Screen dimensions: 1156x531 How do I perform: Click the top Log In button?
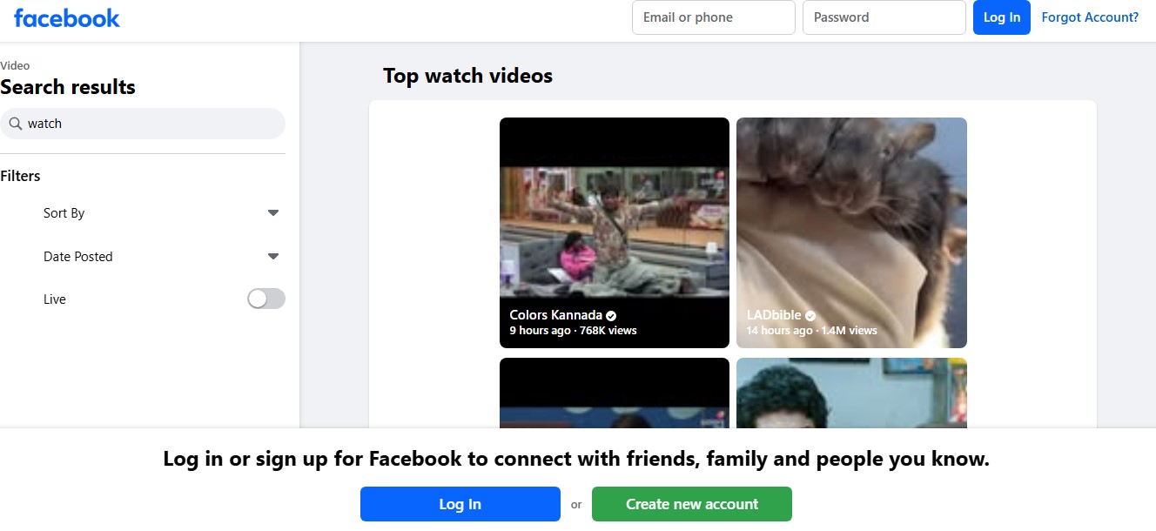tap(1001, 17)
